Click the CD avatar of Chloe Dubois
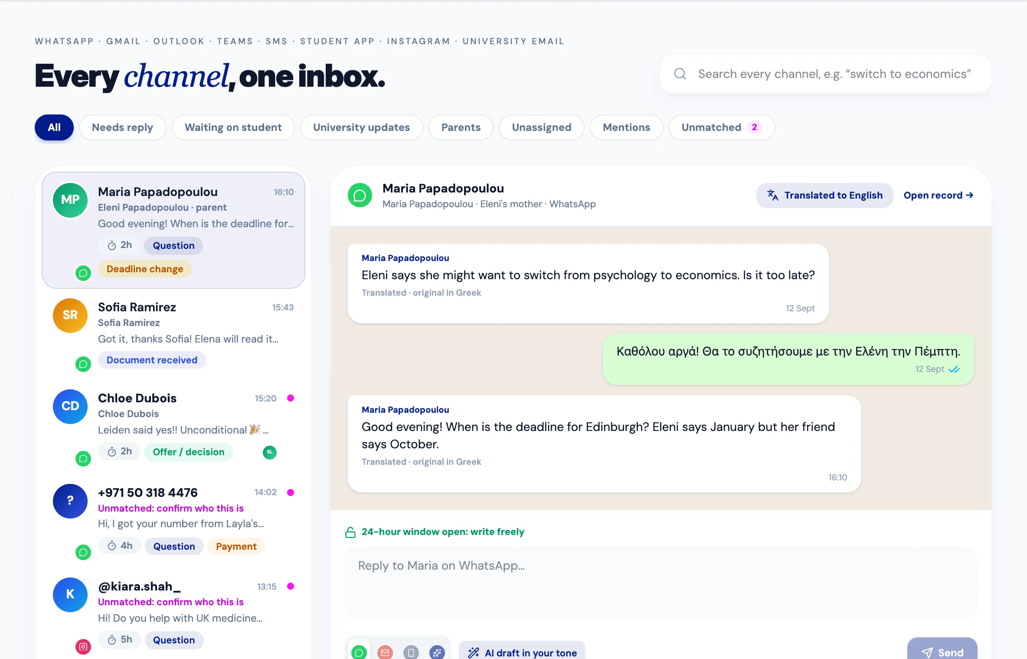This screenshot has height=659, width=1027. [x=70, y=406]
